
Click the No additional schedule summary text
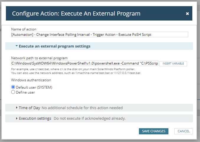coord(82,108)
